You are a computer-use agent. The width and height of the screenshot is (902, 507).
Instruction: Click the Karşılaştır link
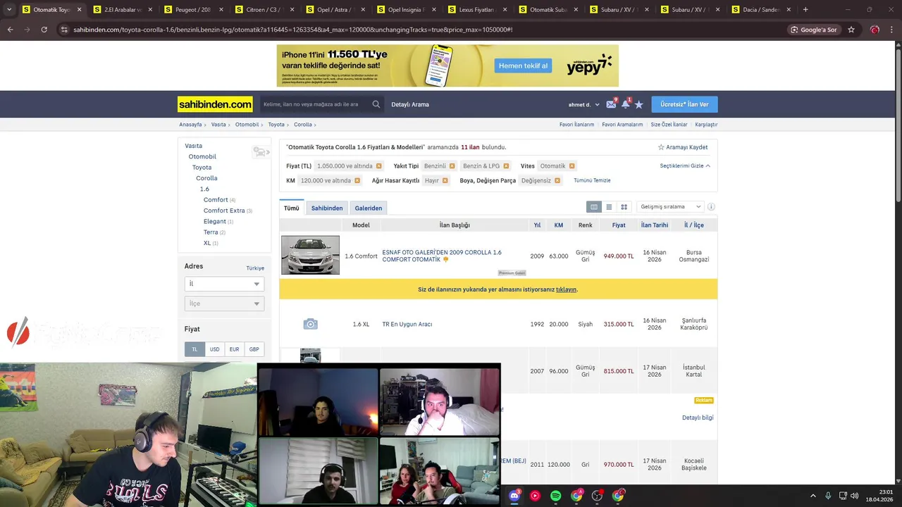[706, 125]
